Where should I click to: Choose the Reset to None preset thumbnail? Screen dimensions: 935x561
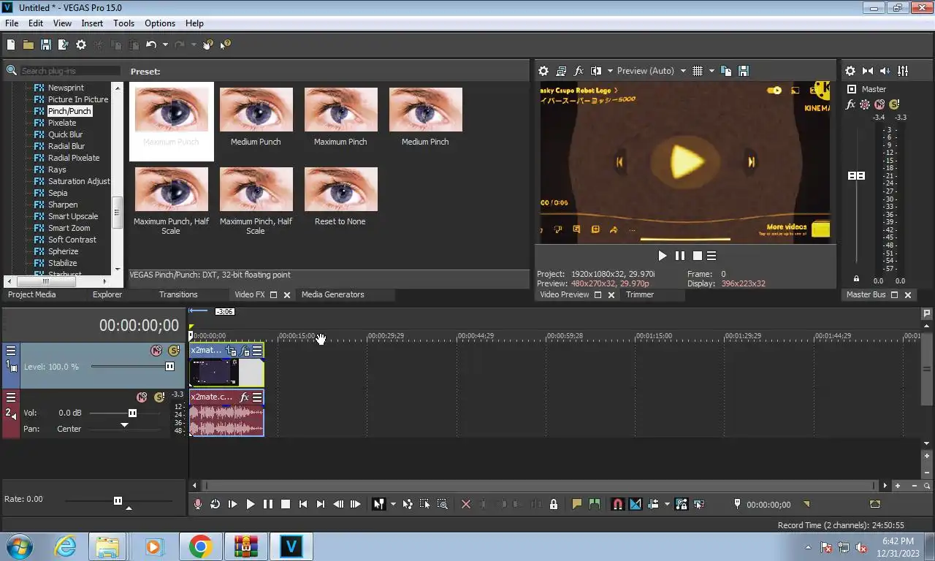click(341, 189)
